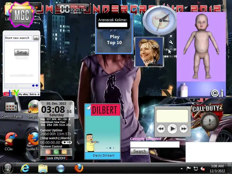
Task: Click the 3D baby figure
Action: click(201, 47)
